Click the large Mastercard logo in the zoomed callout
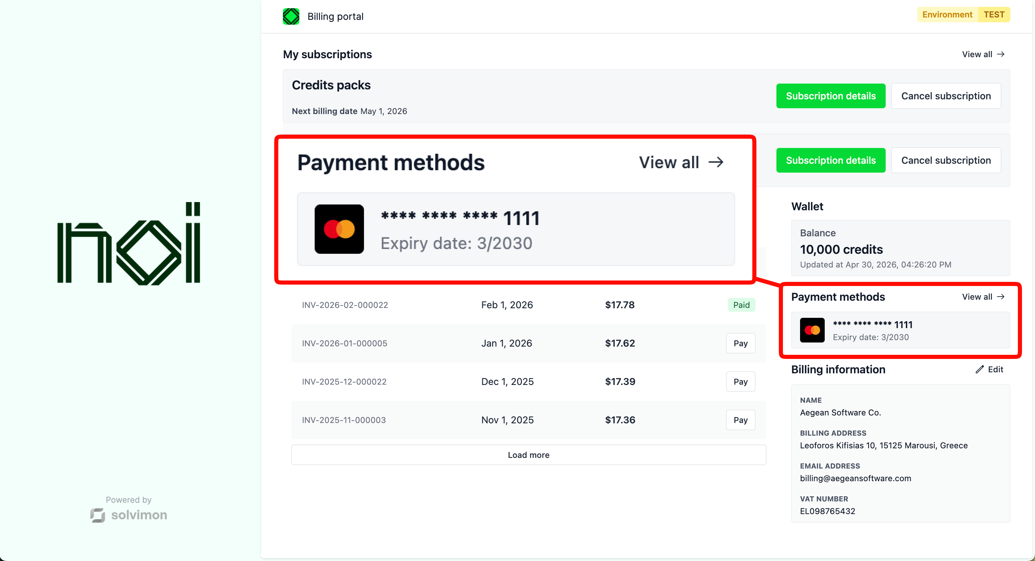Image resolution: width=1035 pixels, height=561 pixels. (339, 229)
